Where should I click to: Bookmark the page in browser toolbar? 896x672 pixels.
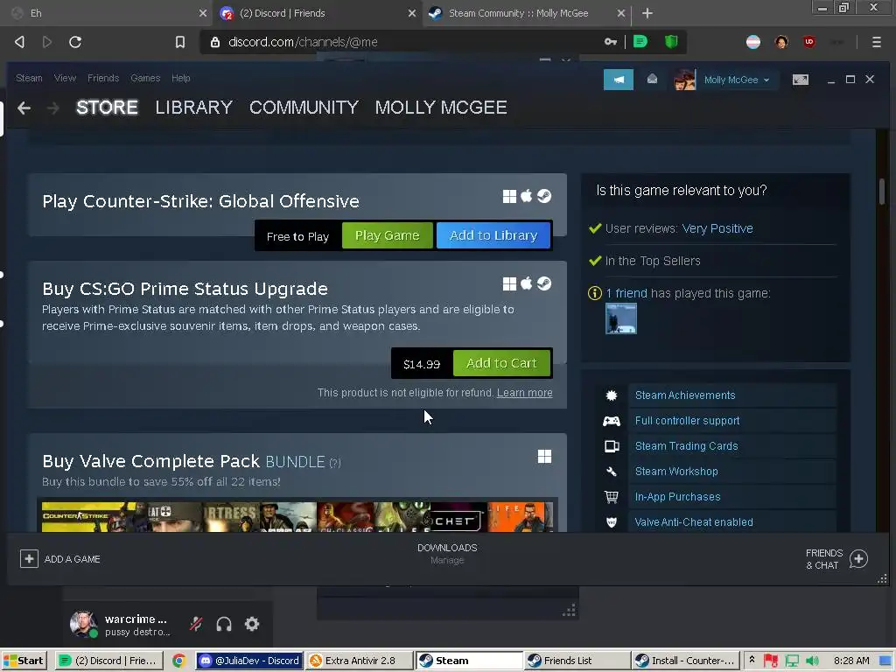[x=180, y=42]
